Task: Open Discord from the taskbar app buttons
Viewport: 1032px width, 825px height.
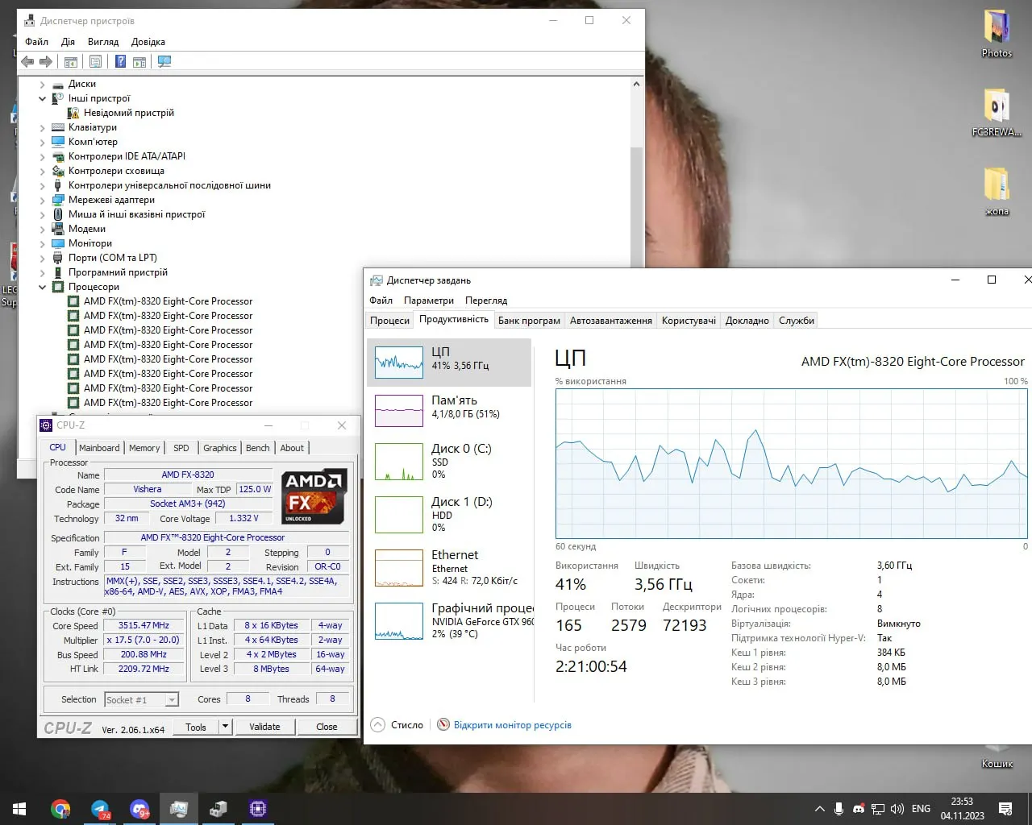Action: coord(139,809)
